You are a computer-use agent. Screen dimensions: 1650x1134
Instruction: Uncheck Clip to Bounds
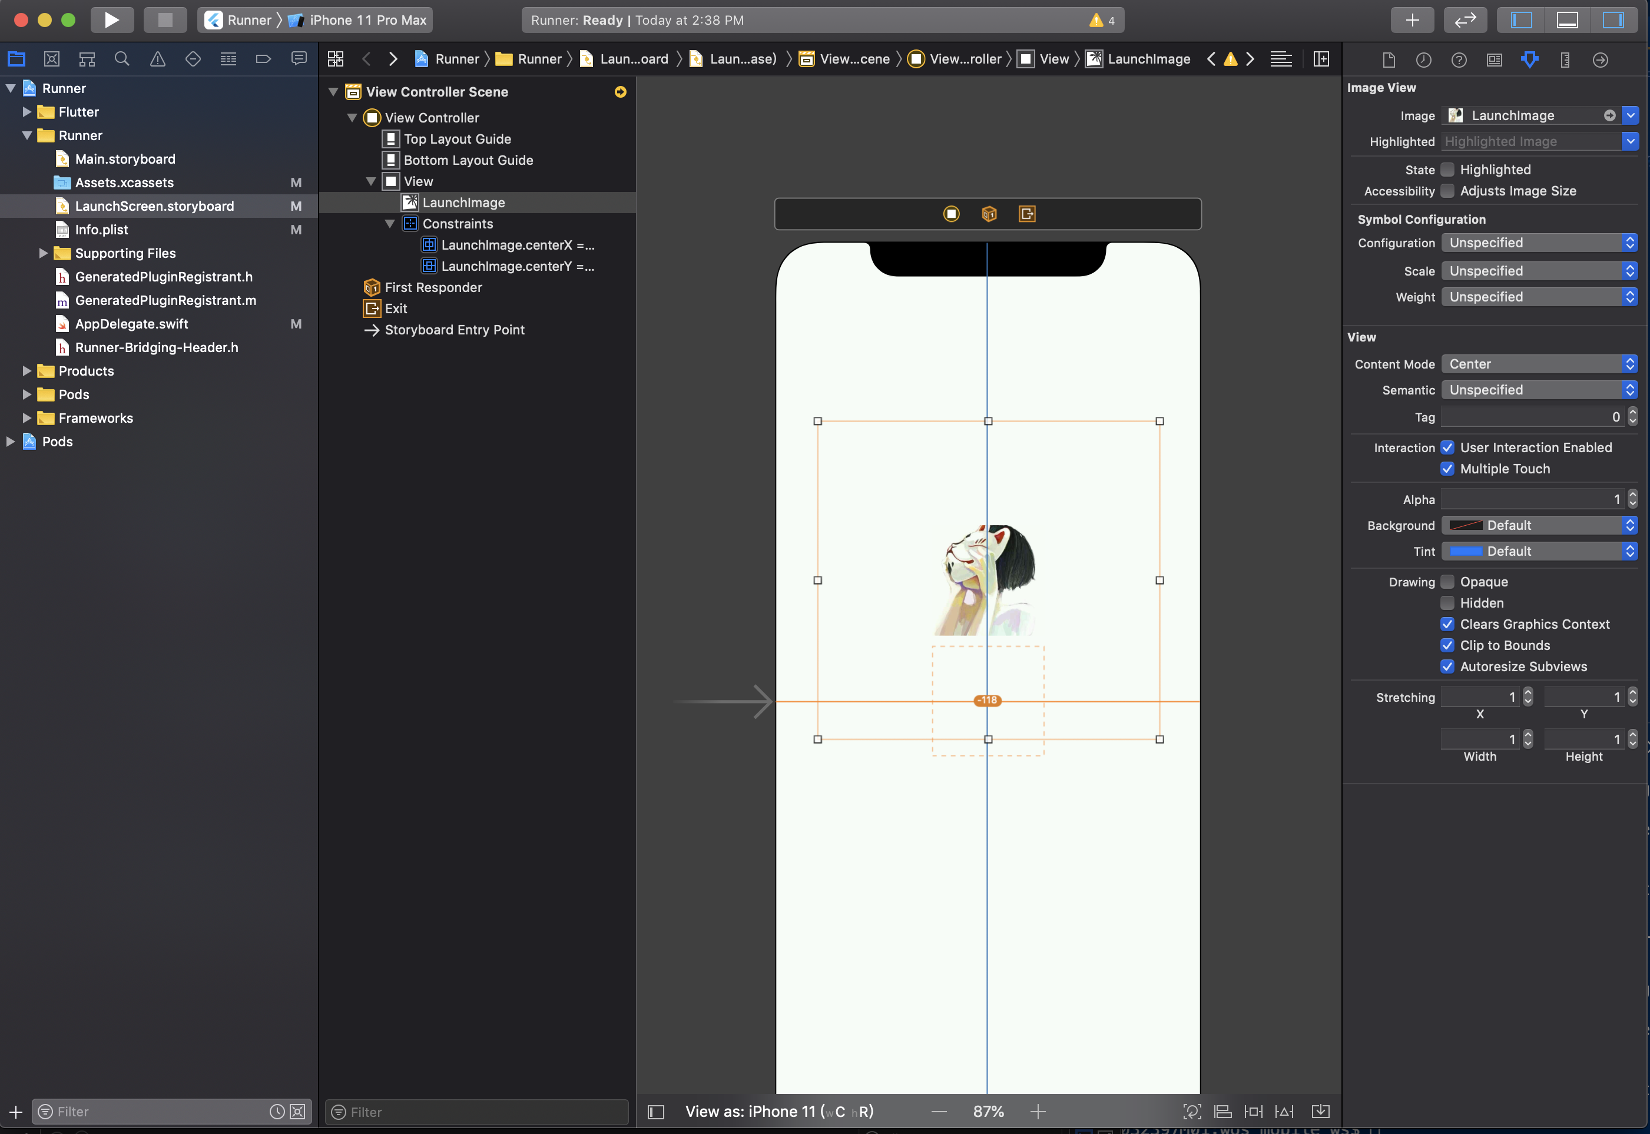coord(1447,645)
